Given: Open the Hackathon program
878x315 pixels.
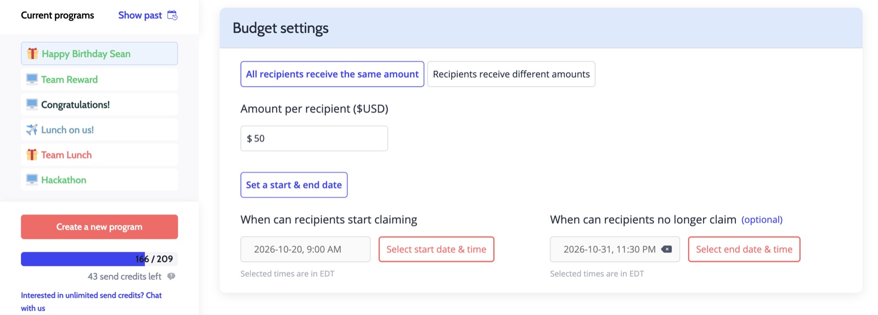Looking at the screenshot, I should click(x=99, y=179).
